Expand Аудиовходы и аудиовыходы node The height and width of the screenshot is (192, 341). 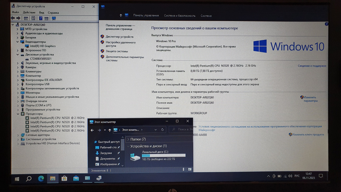[x=17, y=33]
